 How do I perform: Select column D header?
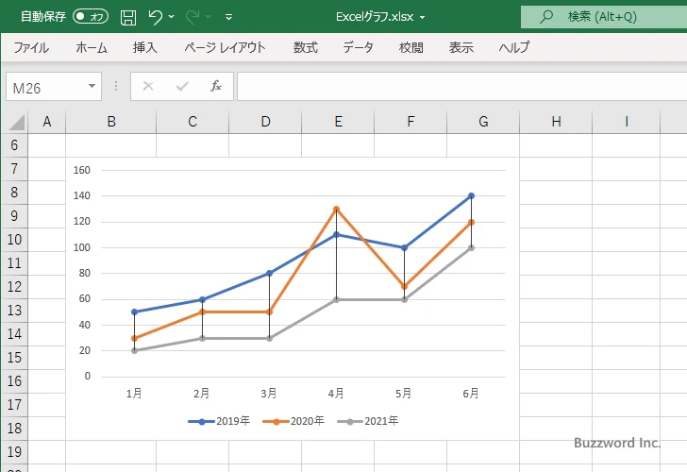click(265, 122)
